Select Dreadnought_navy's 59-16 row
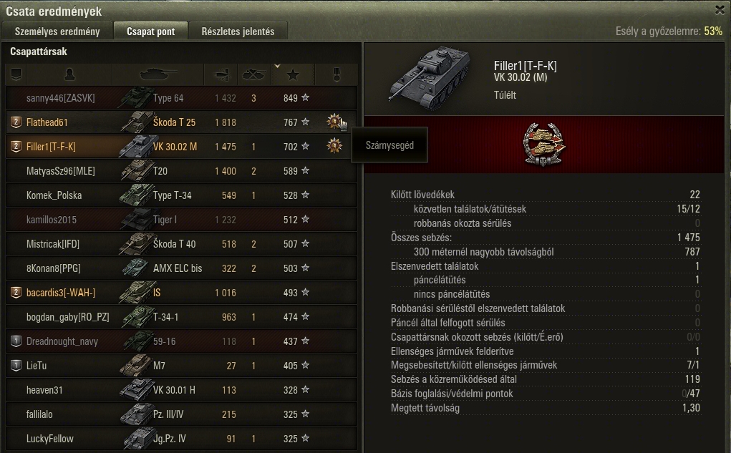 pos(182,341)
